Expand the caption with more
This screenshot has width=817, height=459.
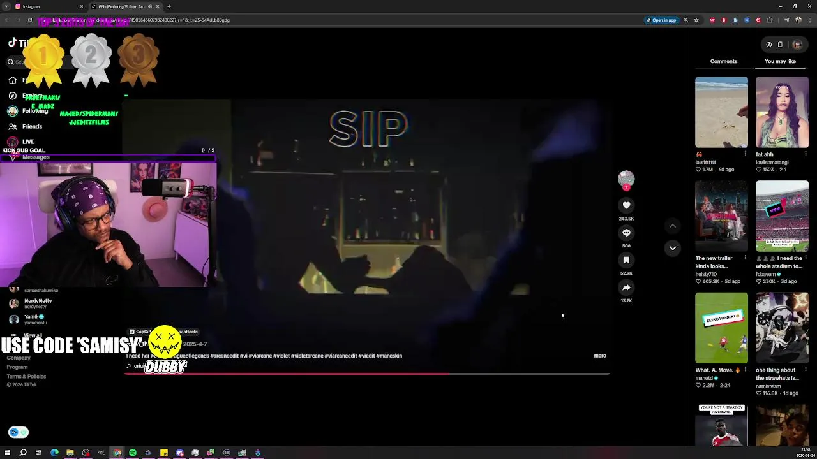(600, 356)
